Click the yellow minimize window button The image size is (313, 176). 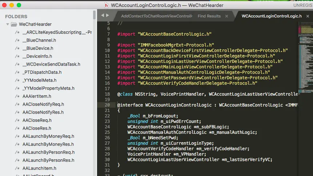[12, 5]
